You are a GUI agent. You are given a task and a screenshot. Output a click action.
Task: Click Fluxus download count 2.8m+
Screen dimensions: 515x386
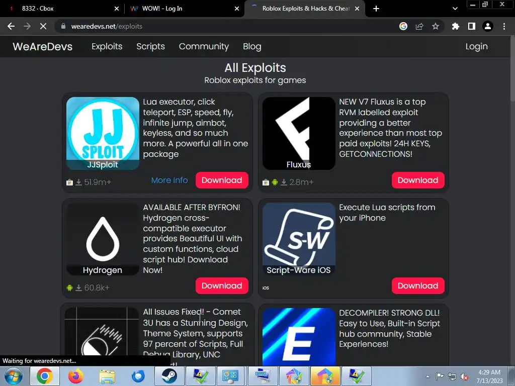point(301,182)
